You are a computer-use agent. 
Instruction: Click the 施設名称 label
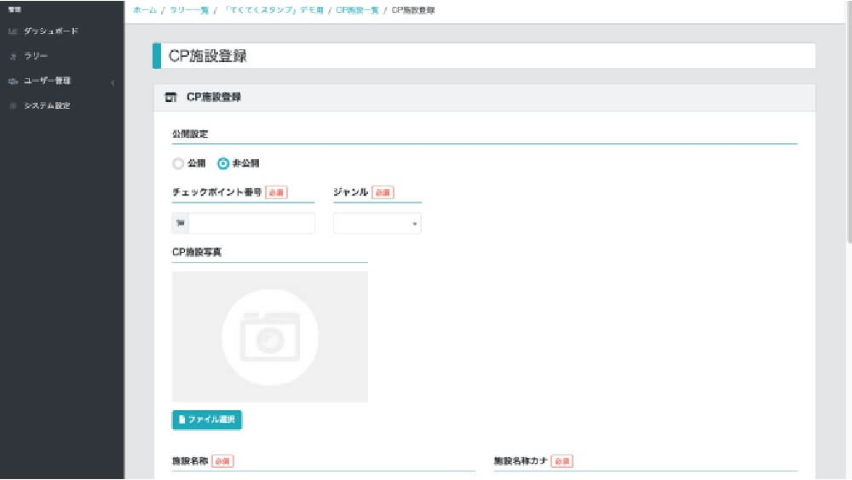click(x=190, y=461)
